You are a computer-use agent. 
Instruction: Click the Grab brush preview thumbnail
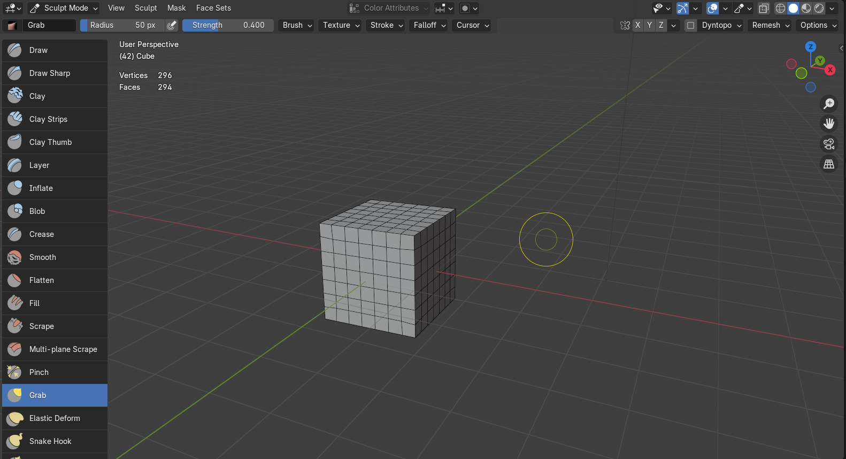[x=12, y=25]
